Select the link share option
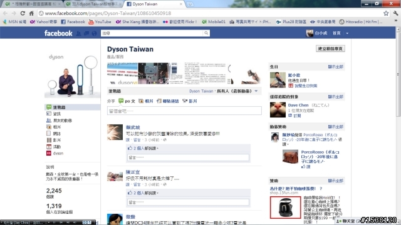Screen dimensions: 401x225 coord(168,101)
